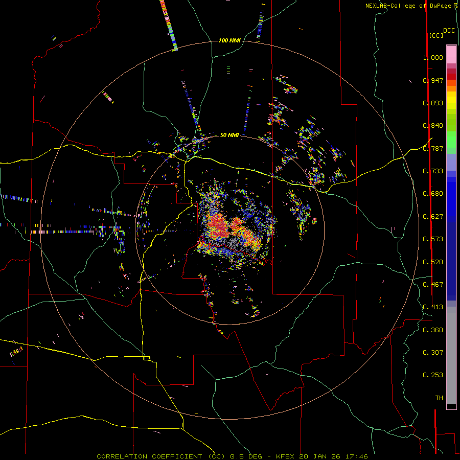The height and width of the screenshot is (460, 460).
Task: Click the yellow segment of the color bar
Action: click(451, 100)
